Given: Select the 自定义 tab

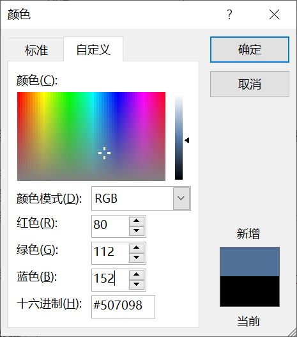Looking at the screenshot, I should (x=93, y=49).
